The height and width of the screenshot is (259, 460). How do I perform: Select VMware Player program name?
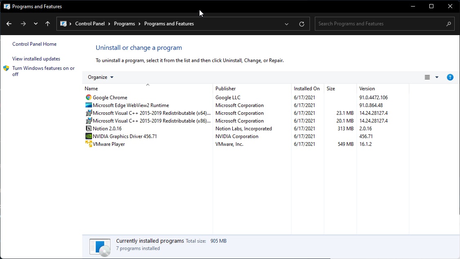tap(109, 144)
